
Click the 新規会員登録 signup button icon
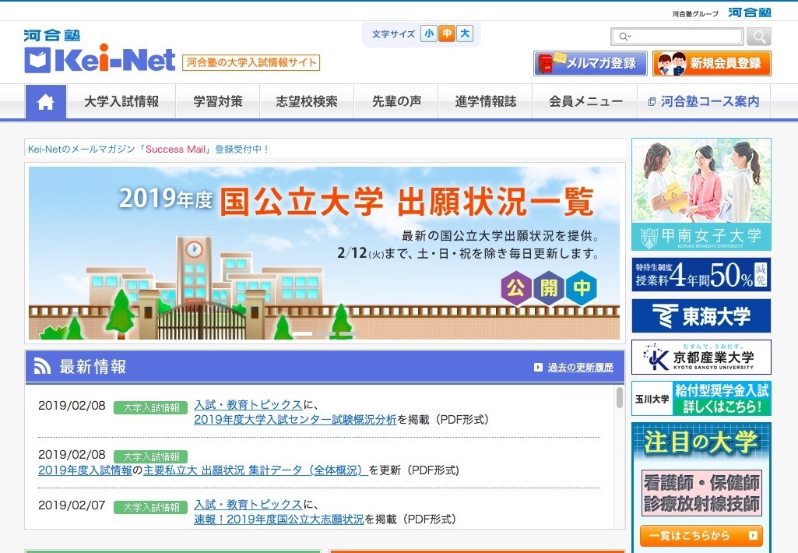pos(671,64)
